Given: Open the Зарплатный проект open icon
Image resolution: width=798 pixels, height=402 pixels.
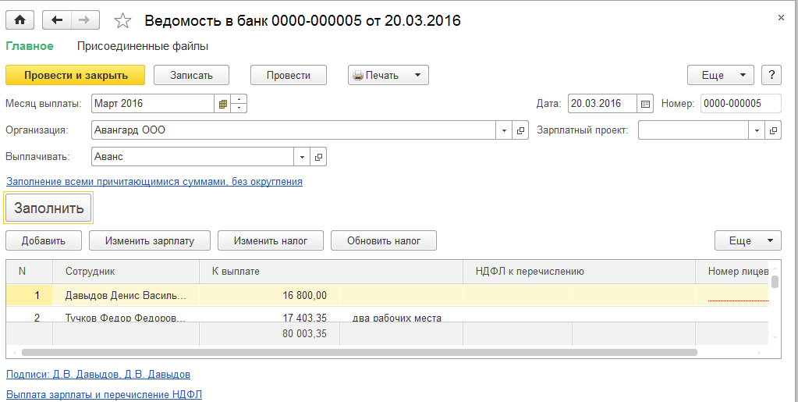Looking at the screenshot, I should [773, 130].
